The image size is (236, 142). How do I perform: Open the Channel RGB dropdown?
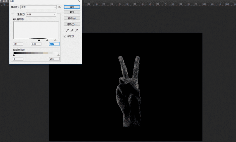pyautogui.click(x=41, y=14)
